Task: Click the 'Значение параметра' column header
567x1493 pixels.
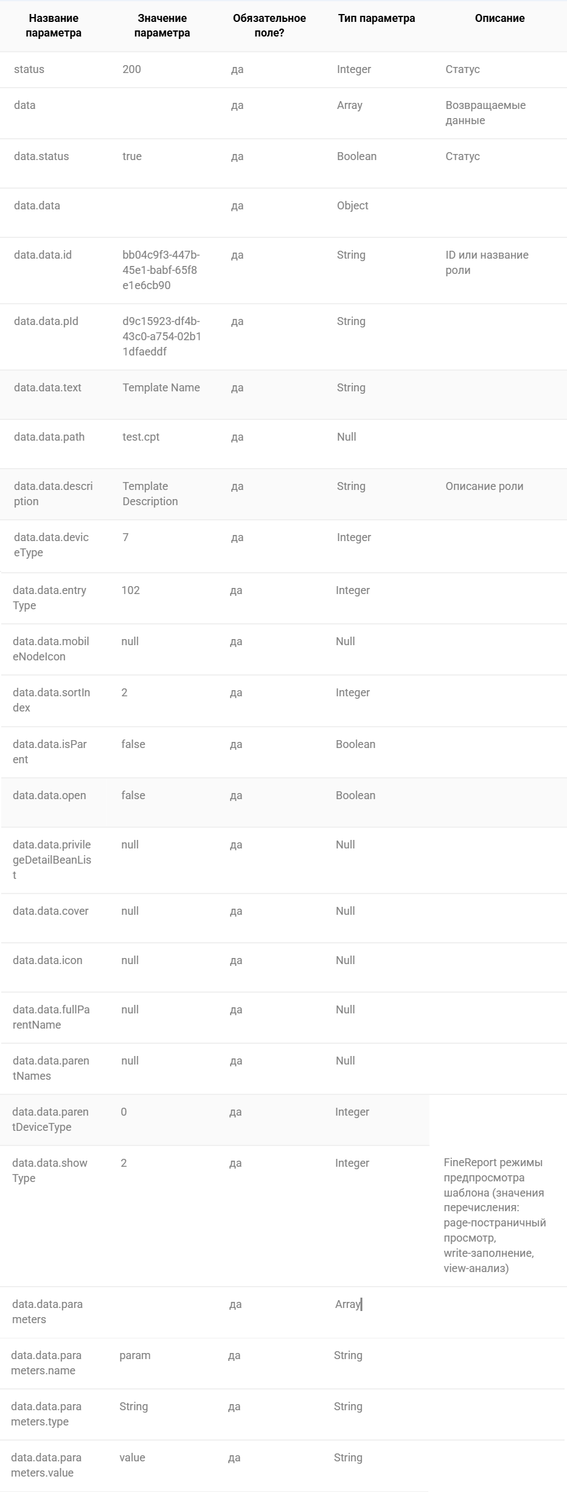Action: click(x=162, y=26)
